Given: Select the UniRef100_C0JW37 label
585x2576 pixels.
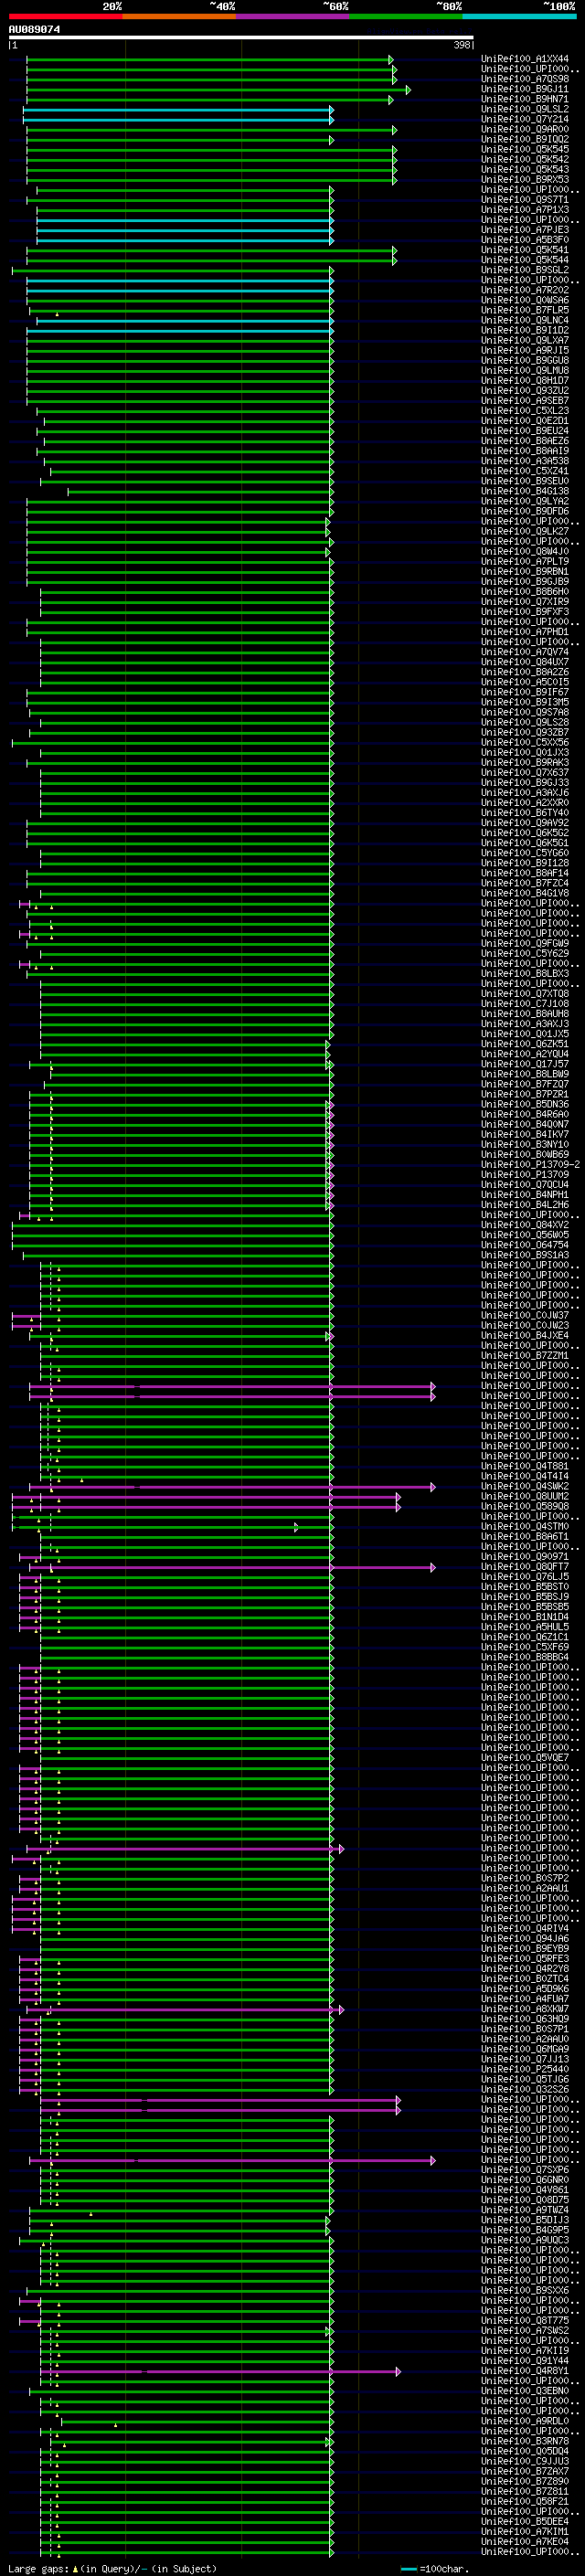Looking at the screenshot, I should 524,1315.
